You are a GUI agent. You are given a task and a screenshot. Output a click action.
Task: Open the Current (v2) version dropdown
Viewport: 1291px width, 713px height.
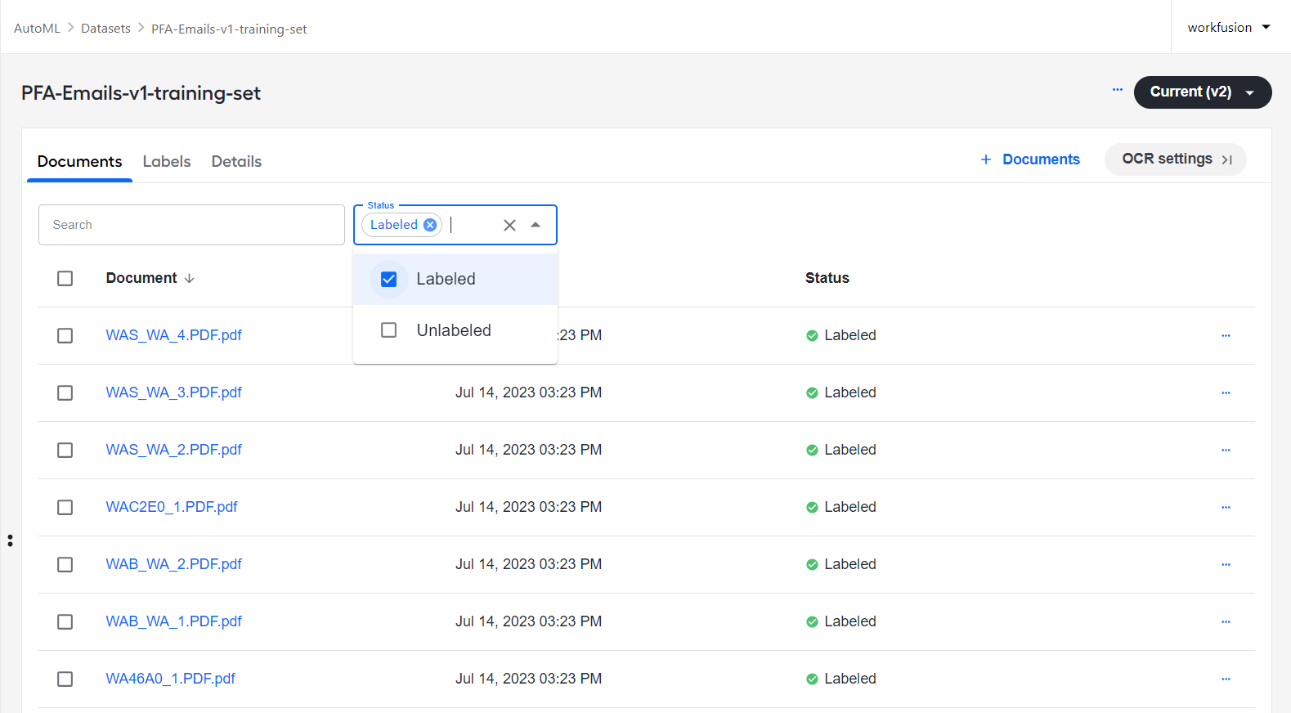click(x=1203, y=92)
